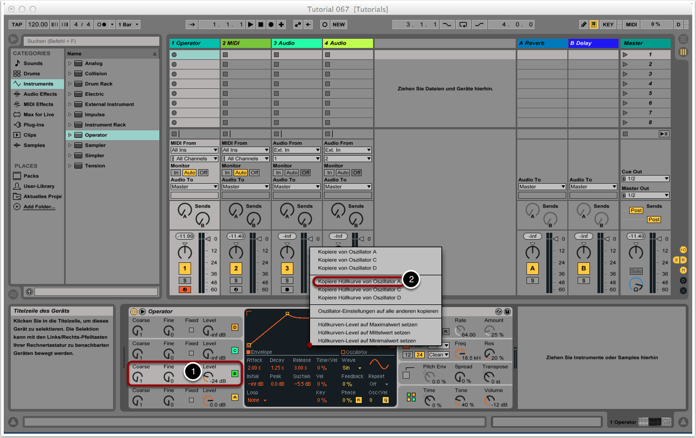
Task: Open Drums category in browser sidebar
Action: point(32,74)
